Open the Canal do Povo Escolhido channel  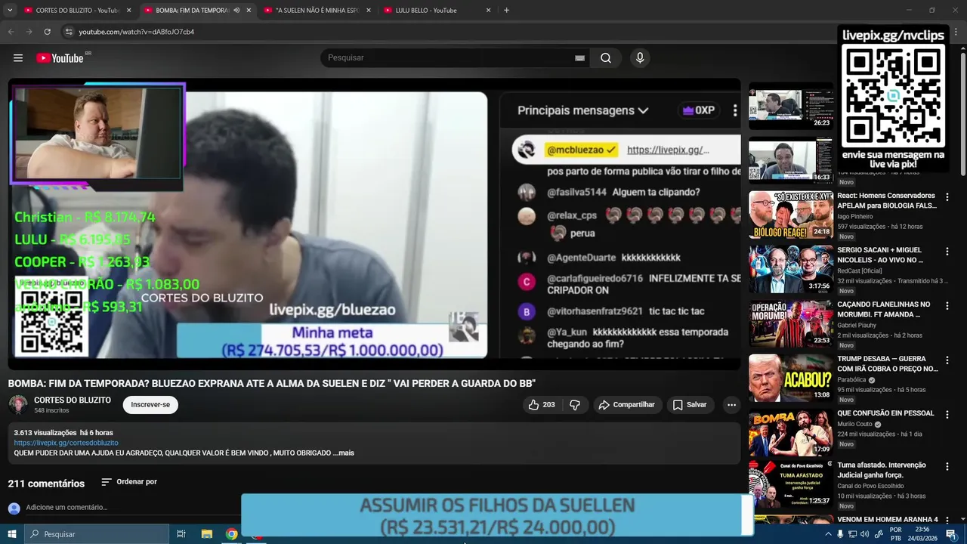point(870,486)
